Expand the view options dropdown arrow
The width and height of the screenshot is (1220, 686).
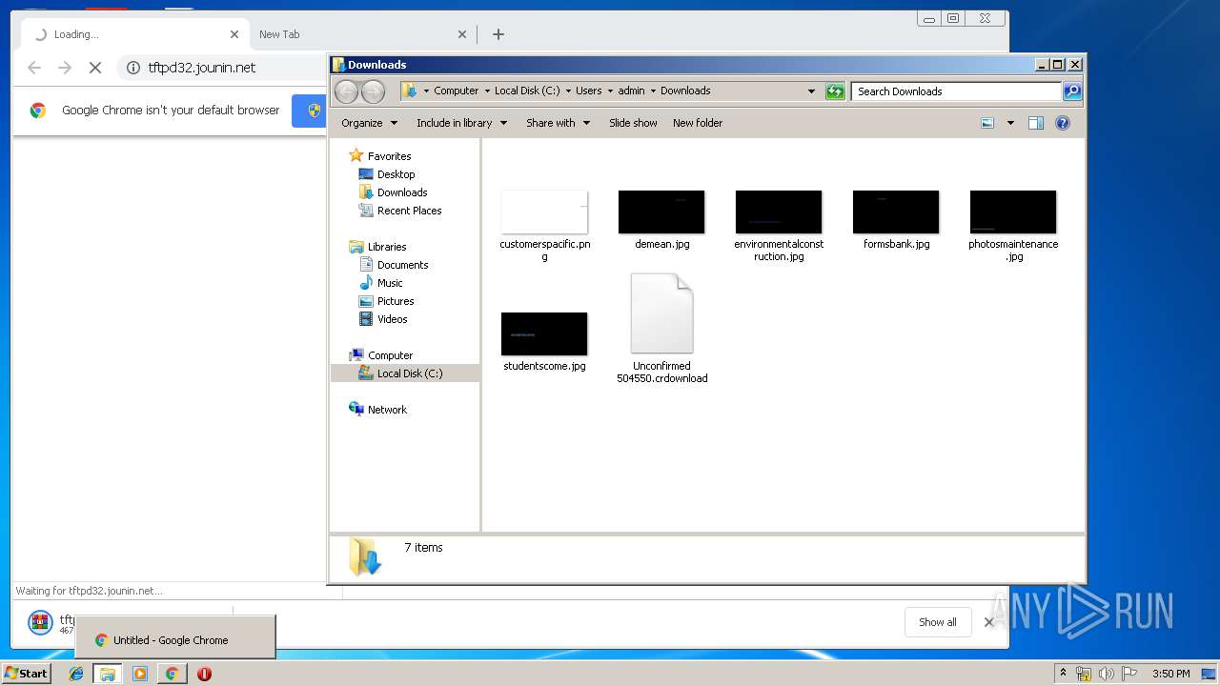1010,123
